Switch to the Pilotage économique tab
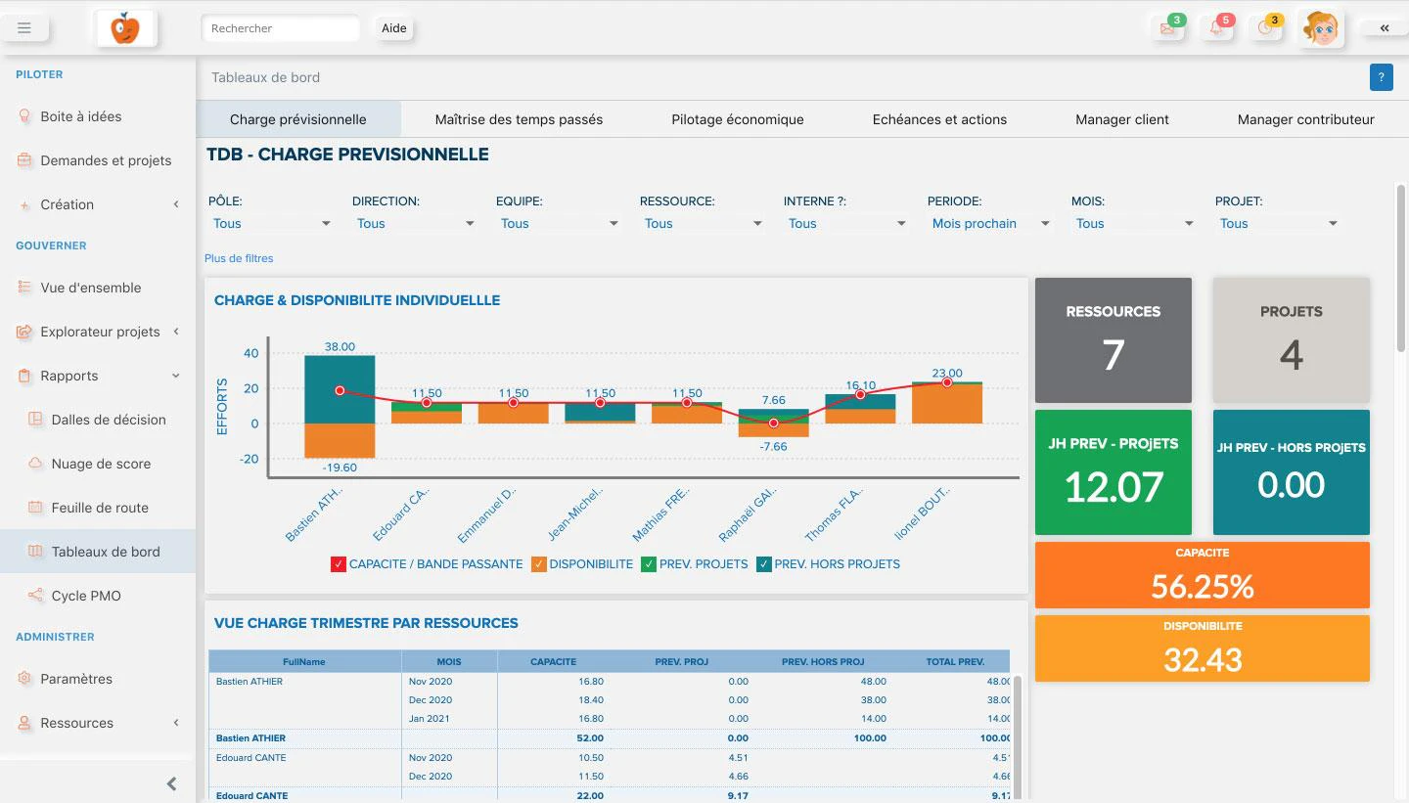This screenshot has width=1409, height=803. point(738,119)
